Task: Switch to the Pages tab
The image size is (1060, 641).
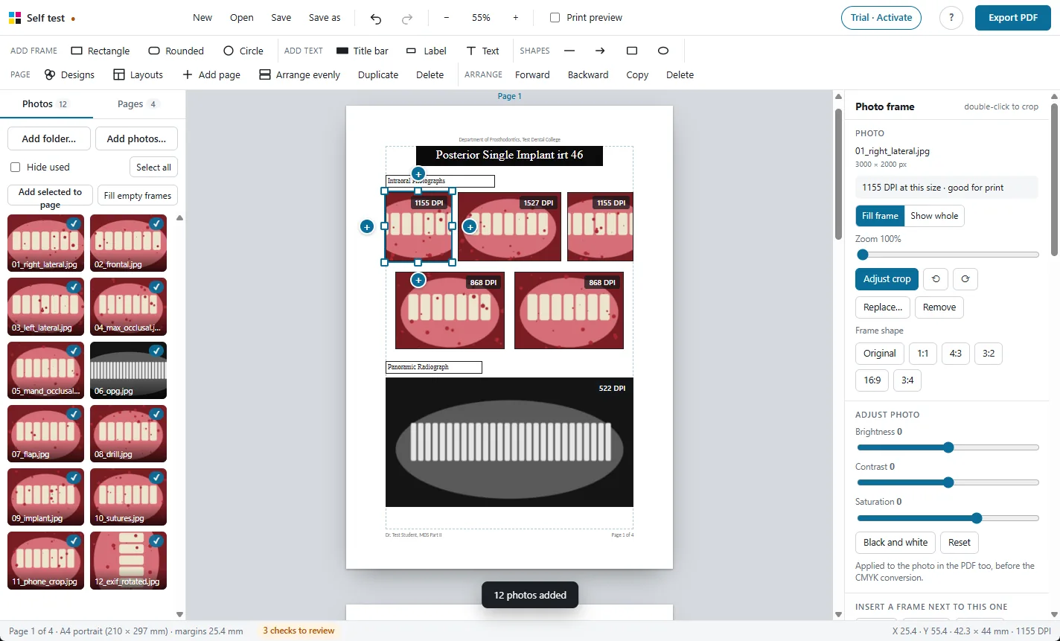Action: pos(138,104)
